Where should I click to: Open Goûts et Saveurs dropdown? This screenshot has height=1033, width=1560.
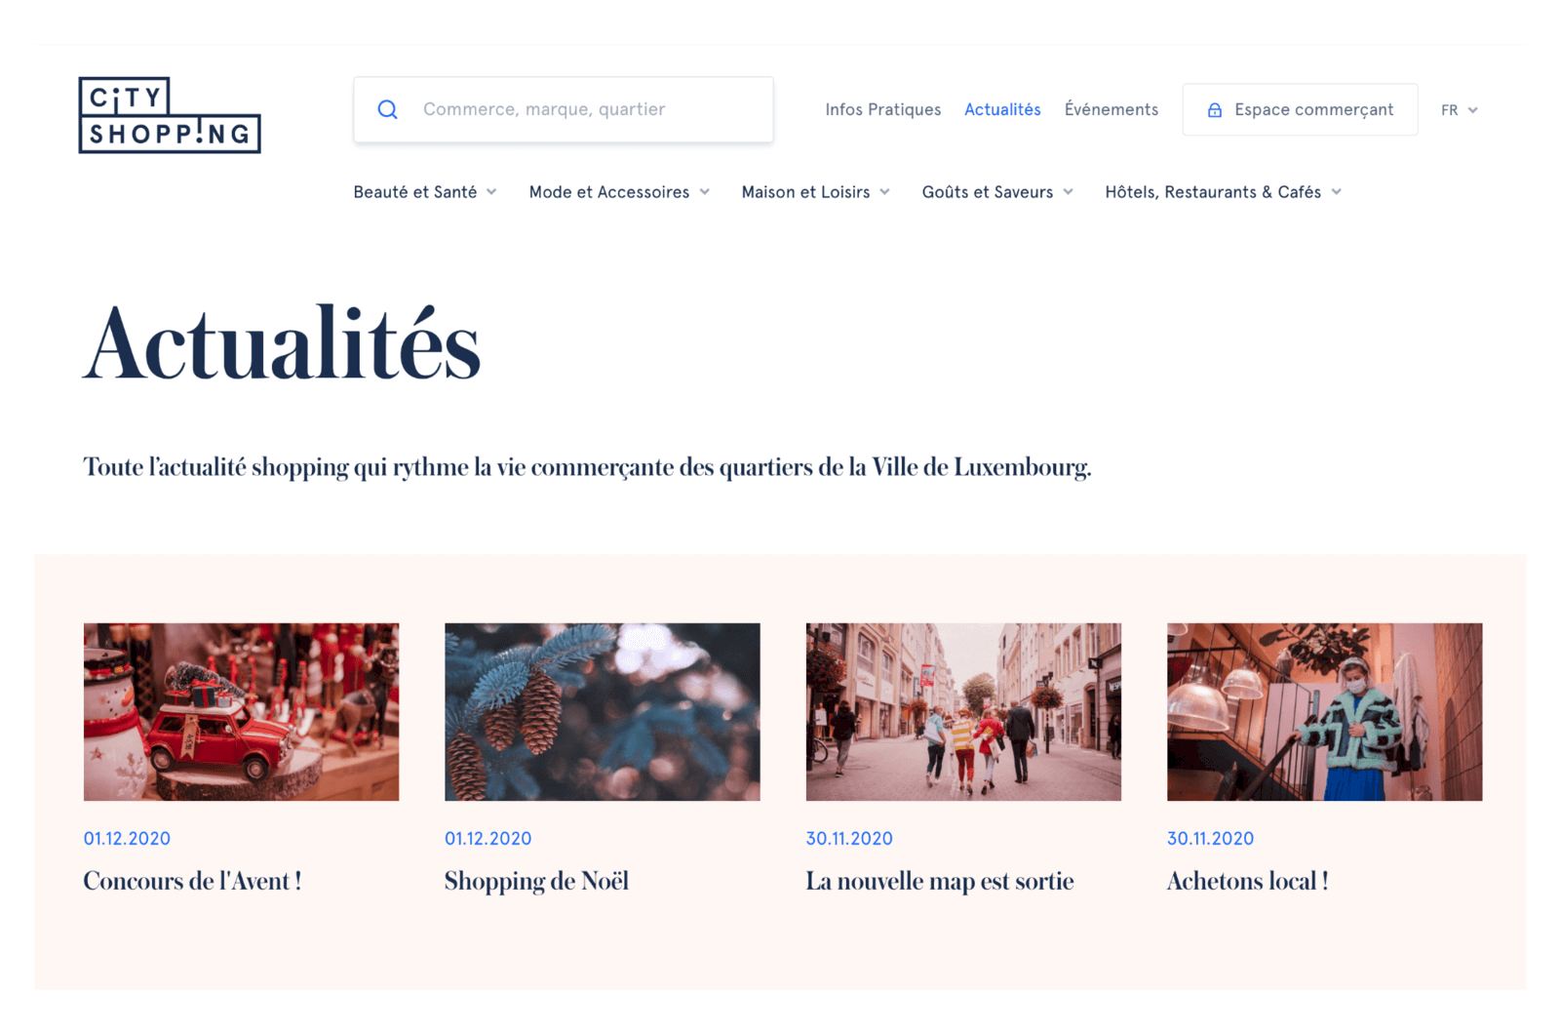997,192
